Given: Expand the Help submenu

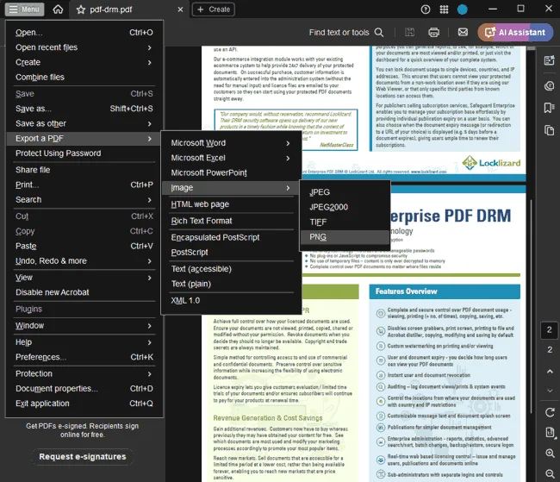Looking at the screenshot, I should (x=84, y=342).
